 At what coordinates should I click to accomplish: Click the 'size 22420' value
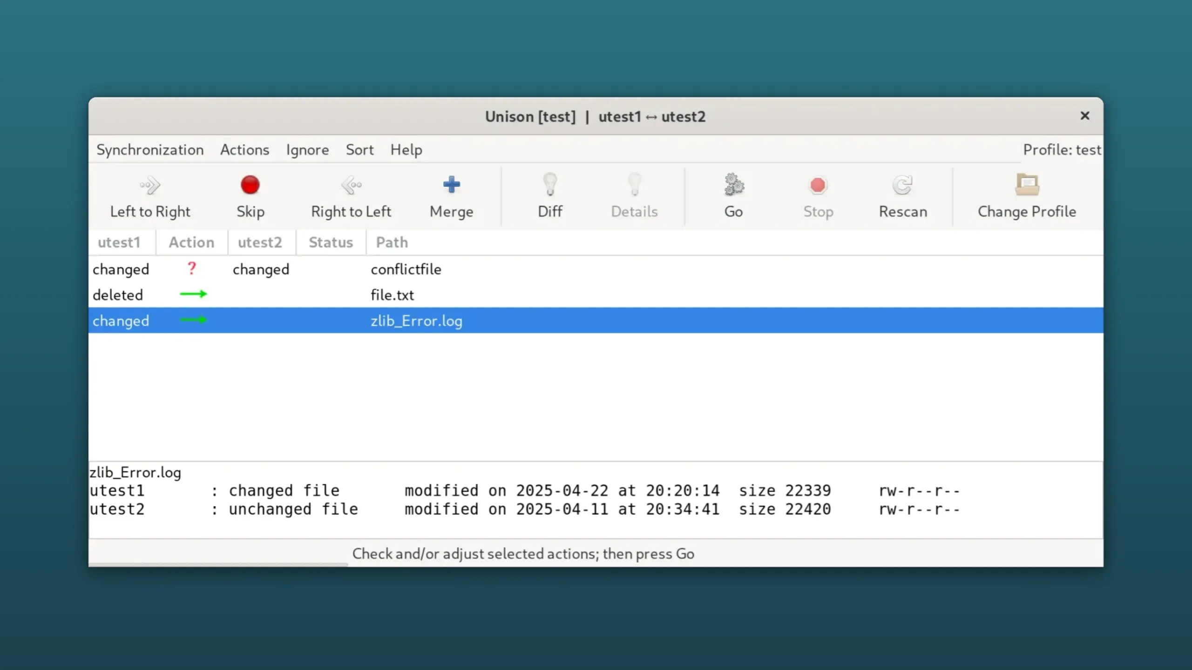pos(785,509)
